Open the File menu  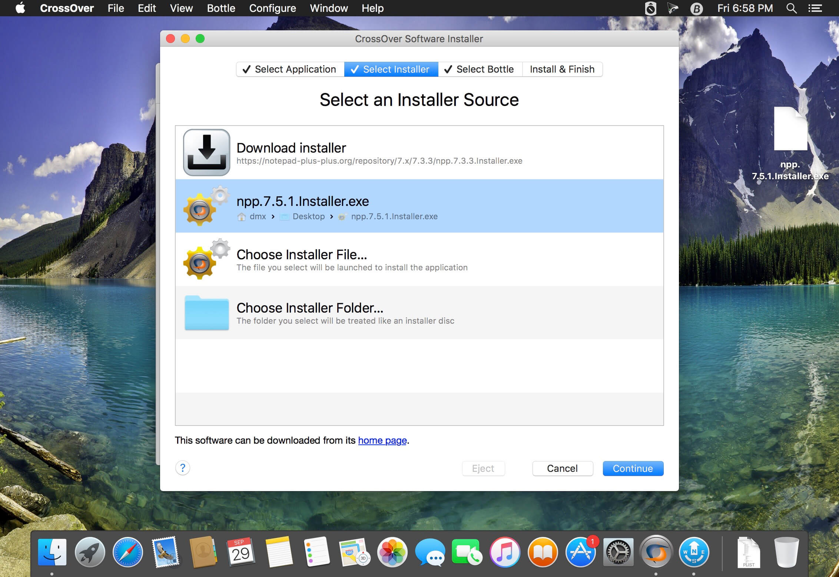click(x=116, y=8)
